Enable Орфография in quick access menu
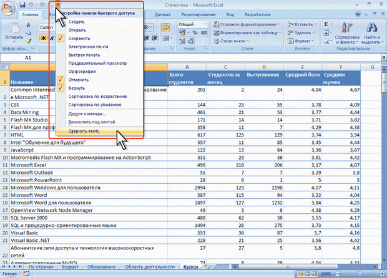 (x=99, y=72)
